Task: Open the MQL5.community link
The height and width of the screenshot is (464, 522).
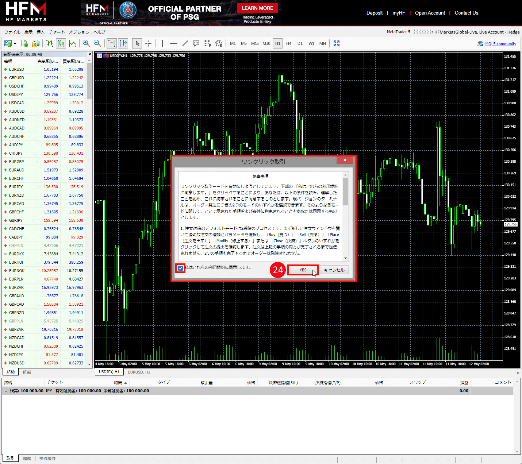Action: 500,44
